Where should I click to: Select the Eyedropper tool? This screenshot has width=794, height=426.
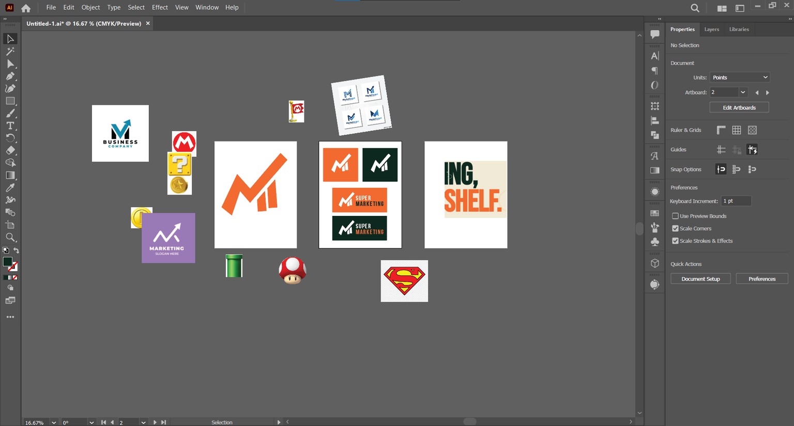pyautogui.click(x=10, y=187)
